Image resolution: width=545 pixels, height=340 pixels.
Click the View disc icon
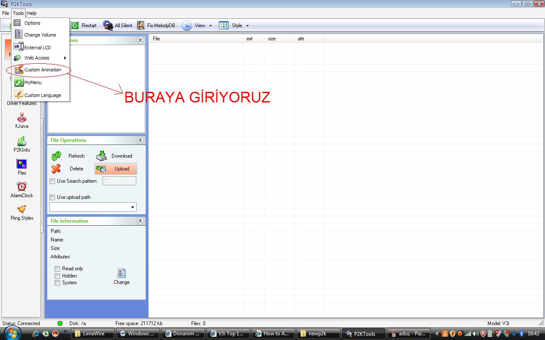187,25
